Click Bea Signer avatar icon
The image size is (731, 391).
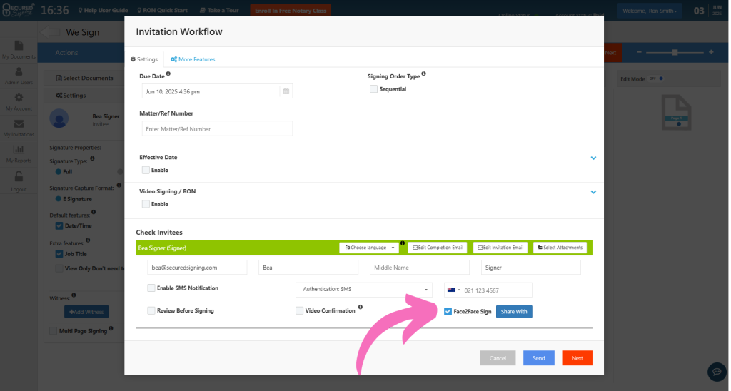(x=59, y=118)
